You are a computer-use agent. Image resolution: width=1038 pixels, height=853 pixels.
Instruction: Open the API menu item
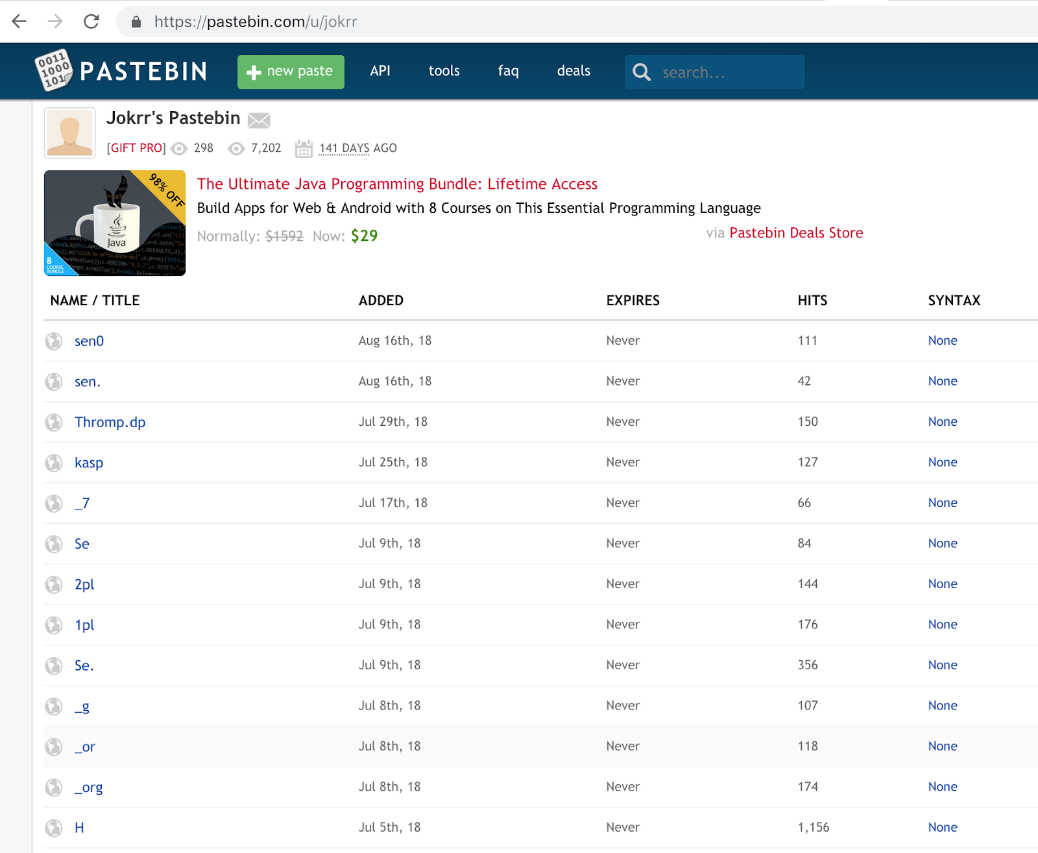(x=380, y=71)
